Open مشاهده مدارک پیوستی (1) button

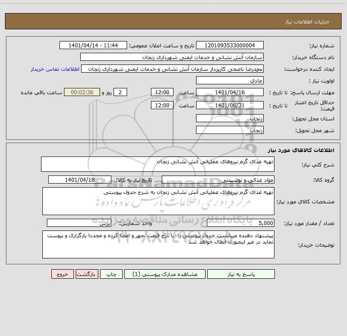(x=165, y=274)
